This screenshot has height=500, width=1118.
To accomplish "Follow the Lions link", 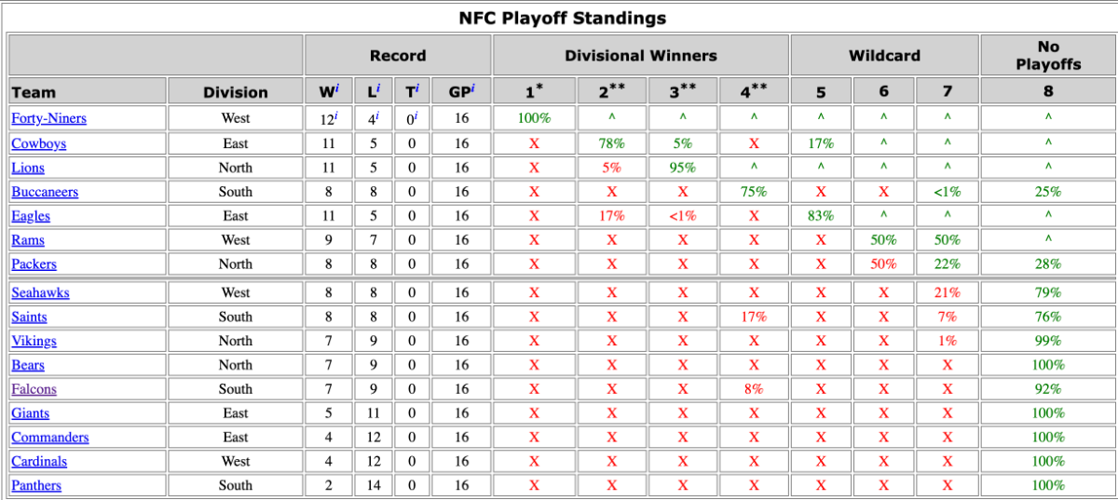I will (x=28, y=168).
